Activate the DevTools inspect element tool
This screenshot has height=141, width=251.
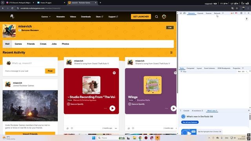[180, 13]
